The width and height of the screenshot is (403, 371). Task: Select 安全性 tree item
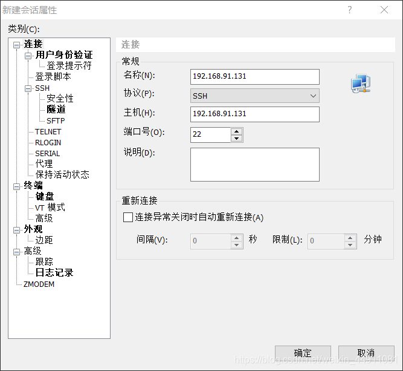click(60, 99)
